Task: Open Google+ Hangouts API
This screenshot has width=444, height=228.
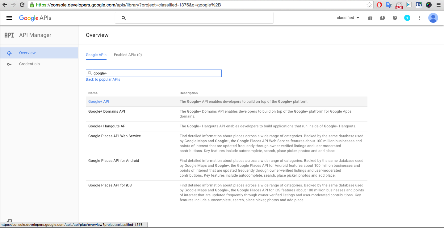Action: click(x=107, y=126)
